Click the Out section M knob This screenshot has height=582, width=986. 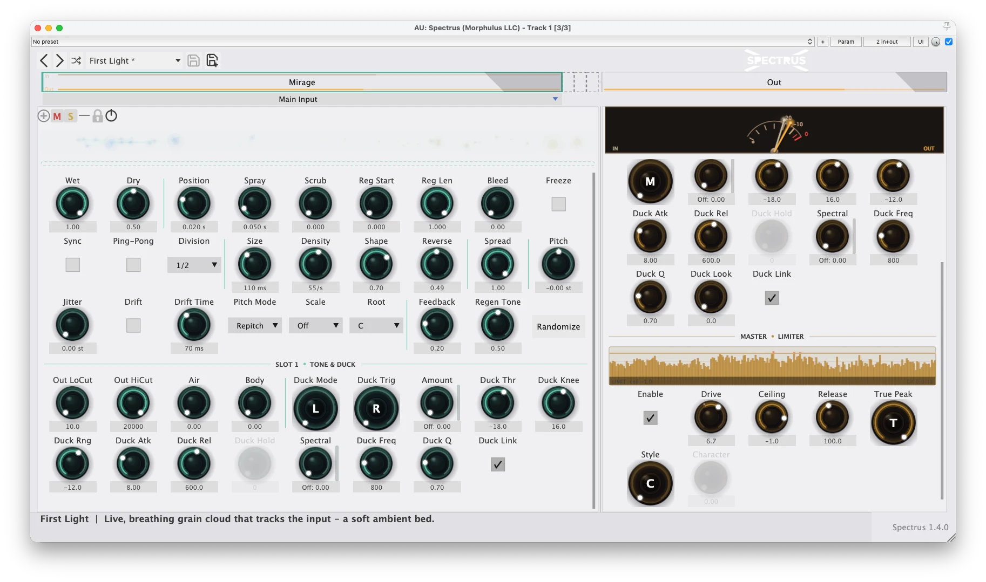coord(650,182)
